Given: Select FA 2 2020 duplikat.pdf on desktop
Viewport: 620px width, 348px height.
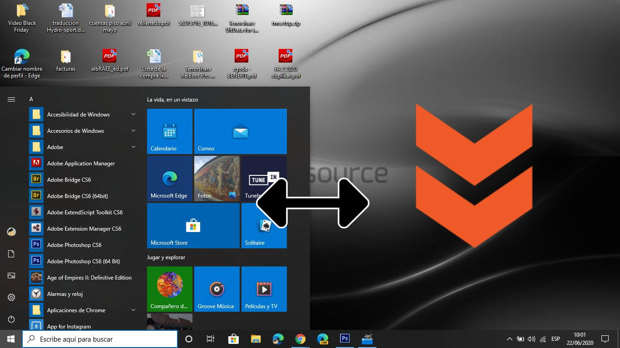Looking at the screenshot, I should pos(286,64).
